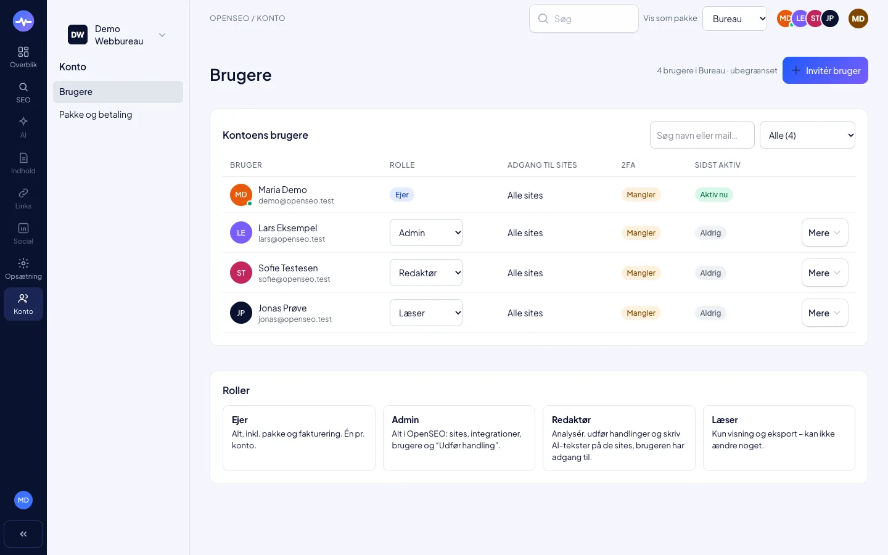Open the Alle (4) user filter dropdown

807,135
